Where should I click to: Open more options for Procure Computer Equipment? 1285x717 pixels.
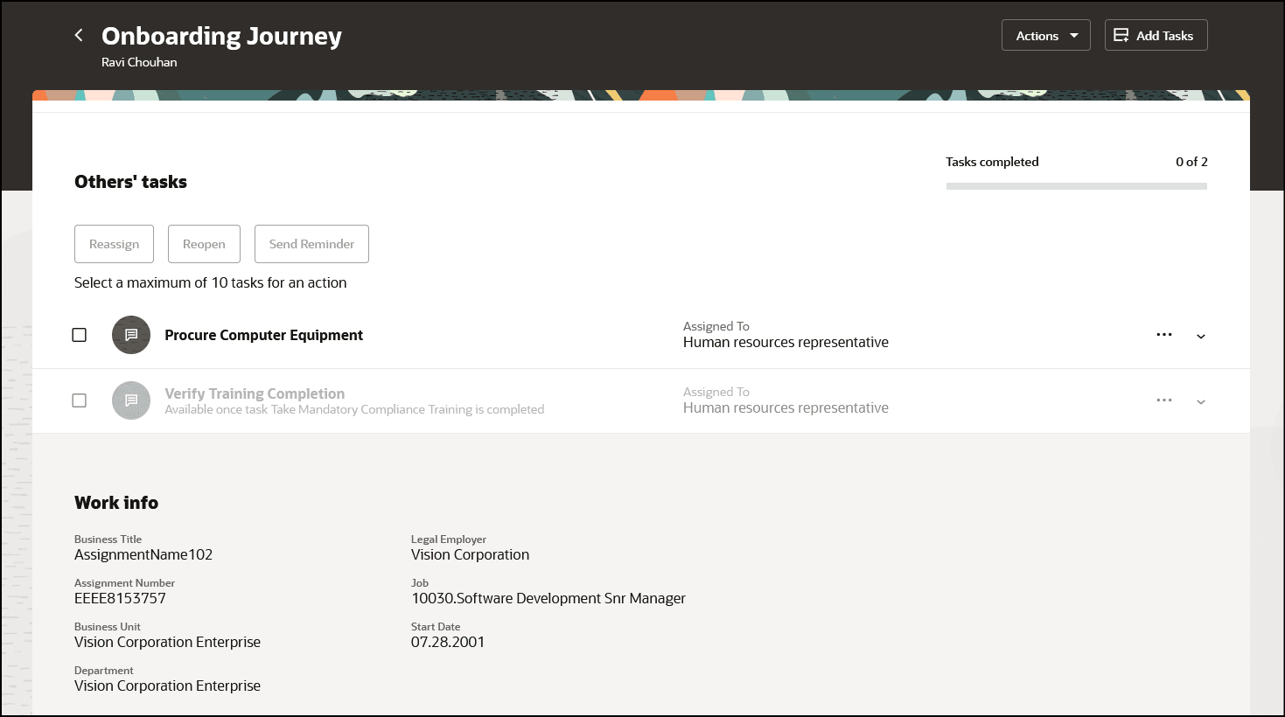[x=1164, y=335]
